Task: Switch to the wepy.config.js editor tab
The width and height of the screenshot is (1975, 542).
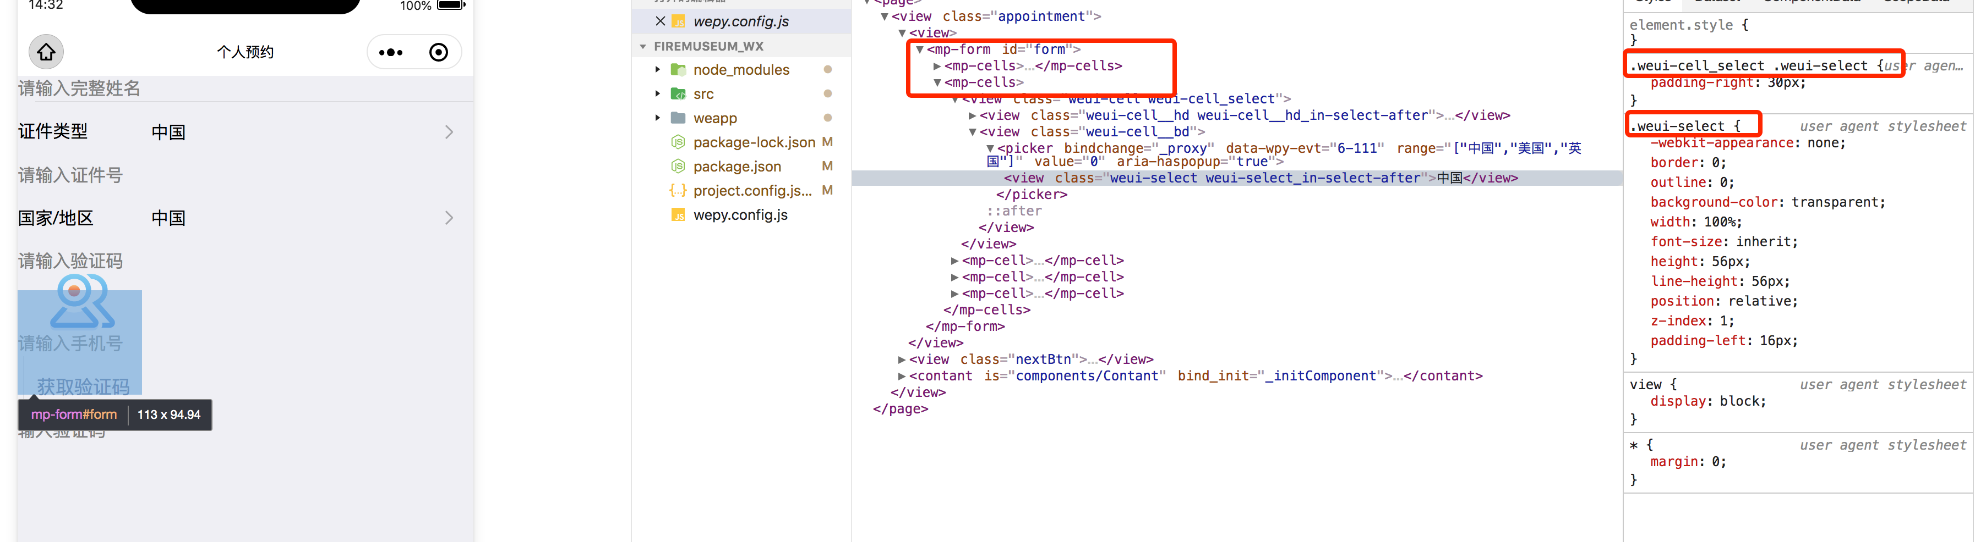Action: click(741, 21)
